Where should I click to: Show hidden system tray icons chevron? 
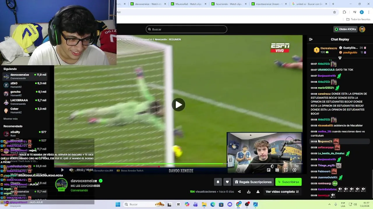coord(330,204)
